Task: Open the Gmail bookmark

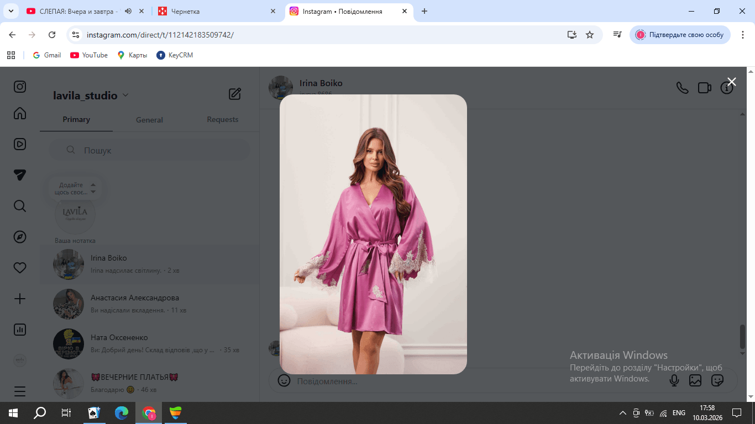Action: [47, 55]
